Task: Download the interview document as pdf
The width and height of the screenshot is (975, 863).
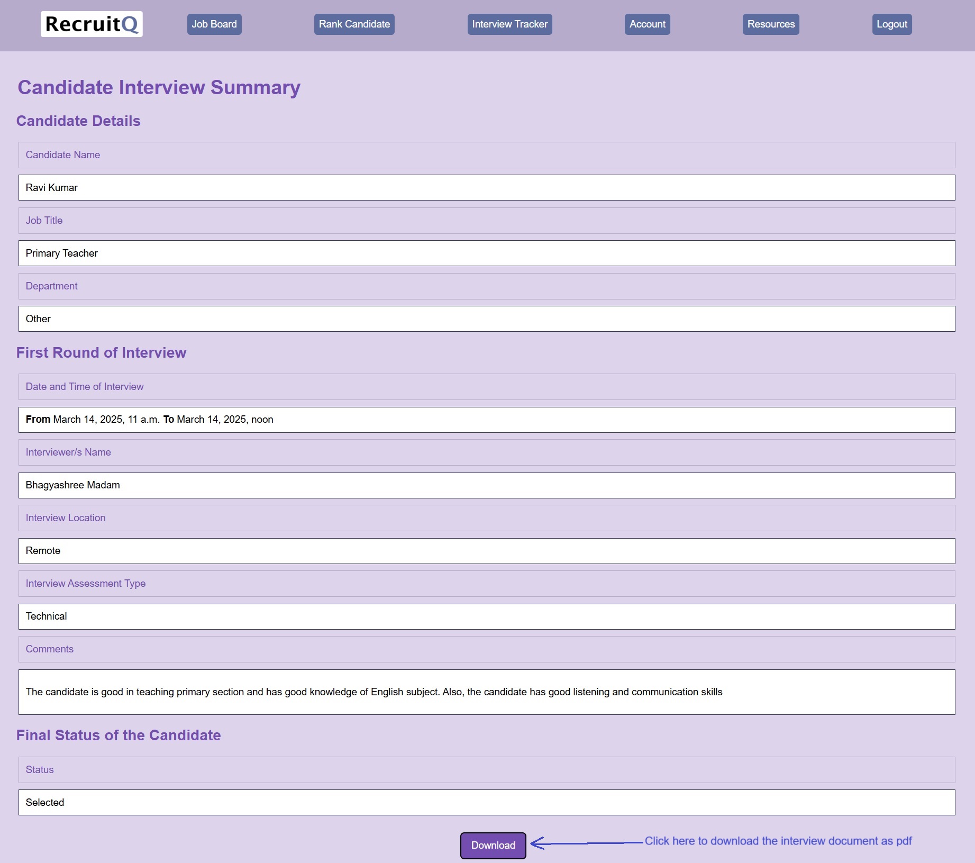Action: 492,846
